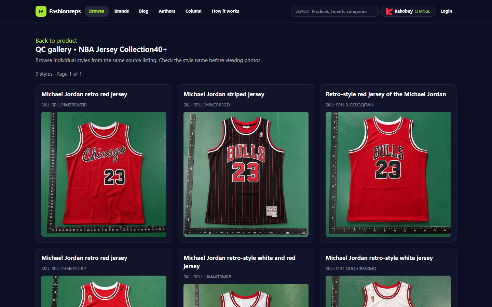Open the Column nav item

pyautogui.click(x=193, y=11)
